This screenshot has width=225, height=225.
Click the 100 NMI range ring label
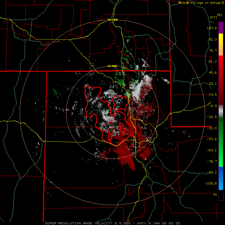pos(112,20)
